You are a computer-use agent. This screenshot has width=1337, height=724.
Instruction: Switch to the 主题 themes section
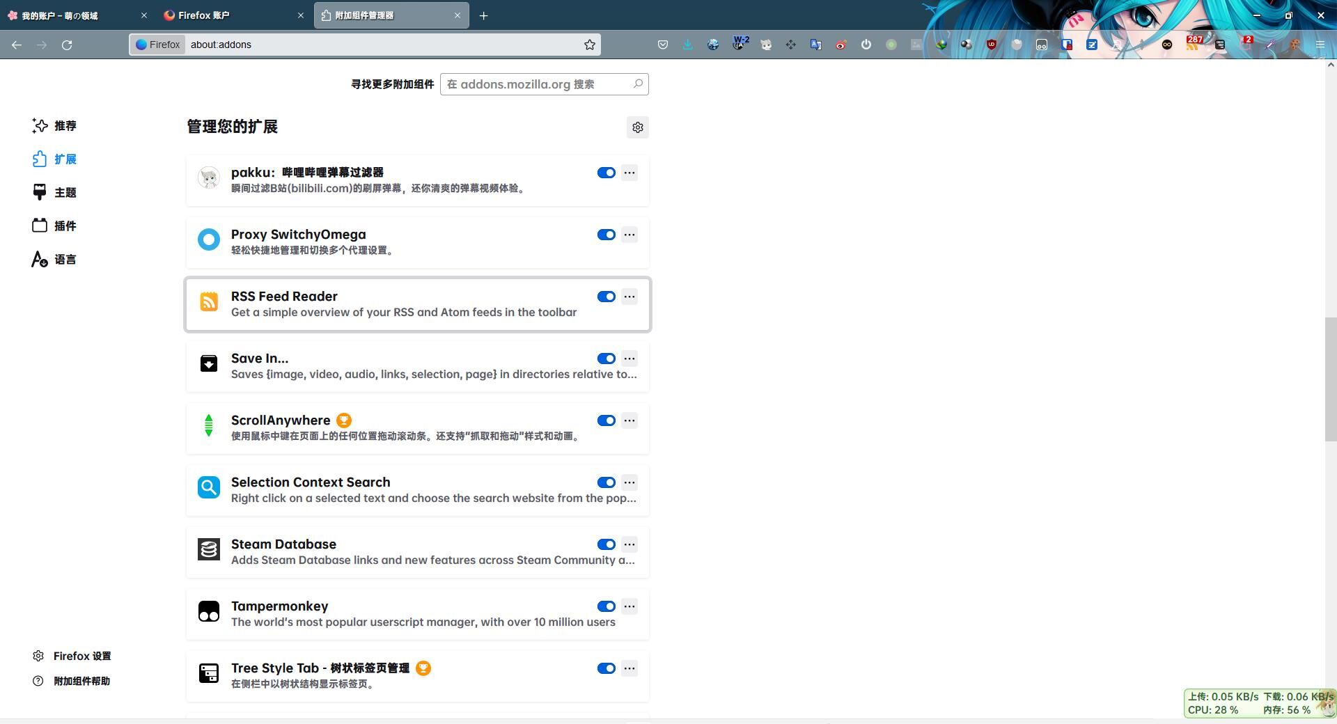[x=65, y=192]
